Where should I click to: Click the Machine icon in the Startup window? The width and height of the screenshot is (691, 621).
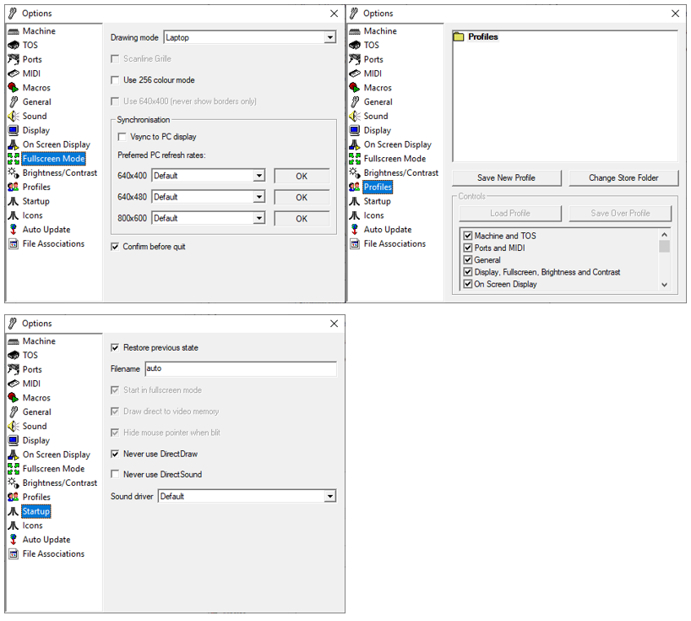[x=14, y=341]
